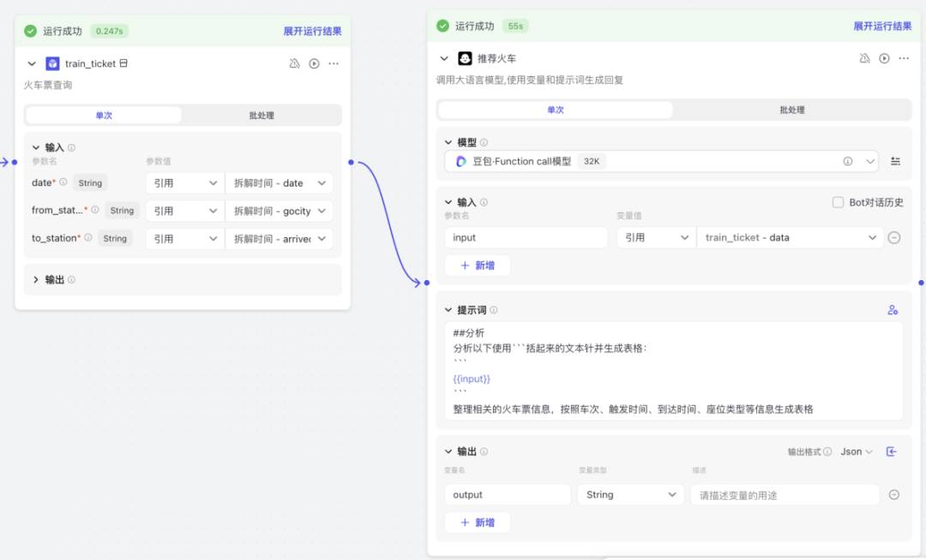
Task: Click the green success check on train_ticket node
Action: coord(30,31)
